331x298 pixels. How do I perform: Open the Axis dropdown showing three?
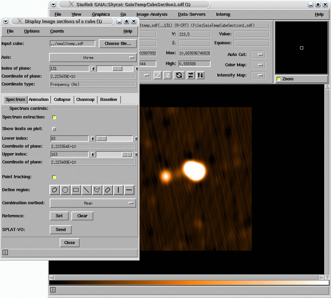point(93,57)
